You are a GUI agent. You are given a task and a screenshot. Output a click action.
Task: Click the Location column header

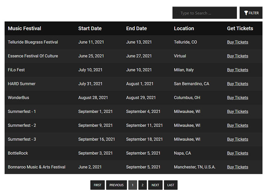point(184,29)
